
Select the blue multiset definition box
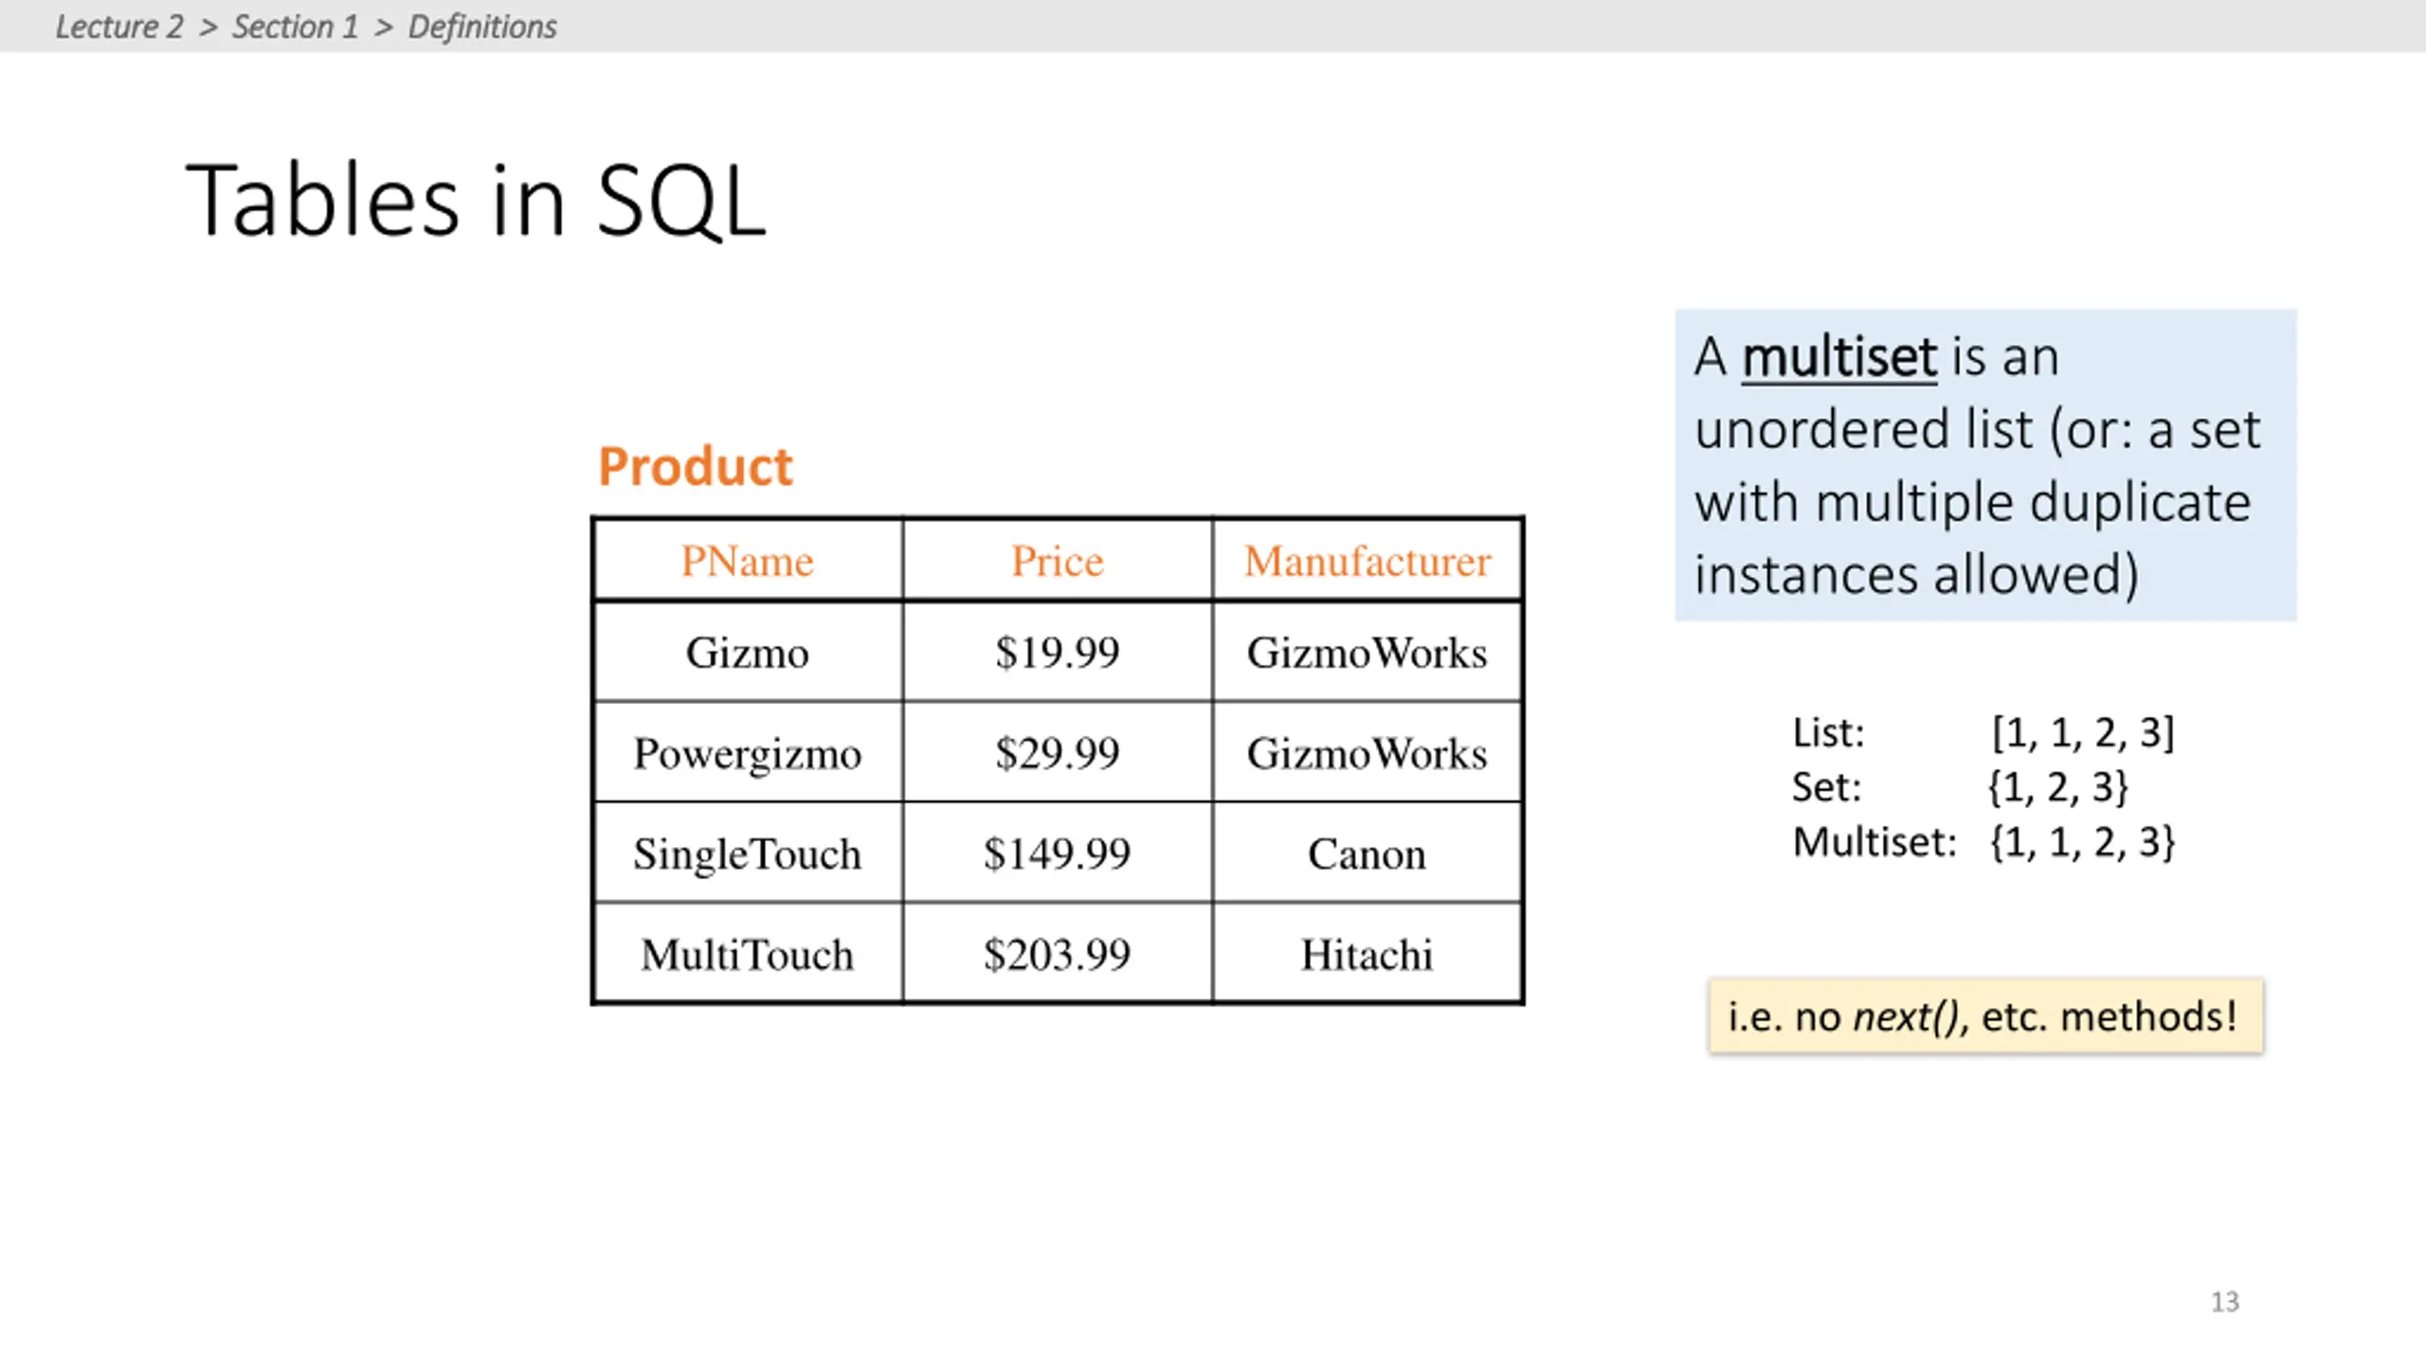coord(1985,465)
